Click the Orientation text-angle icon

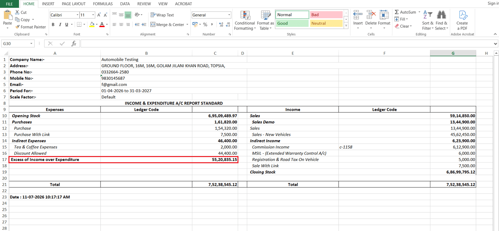click(137, 15)
